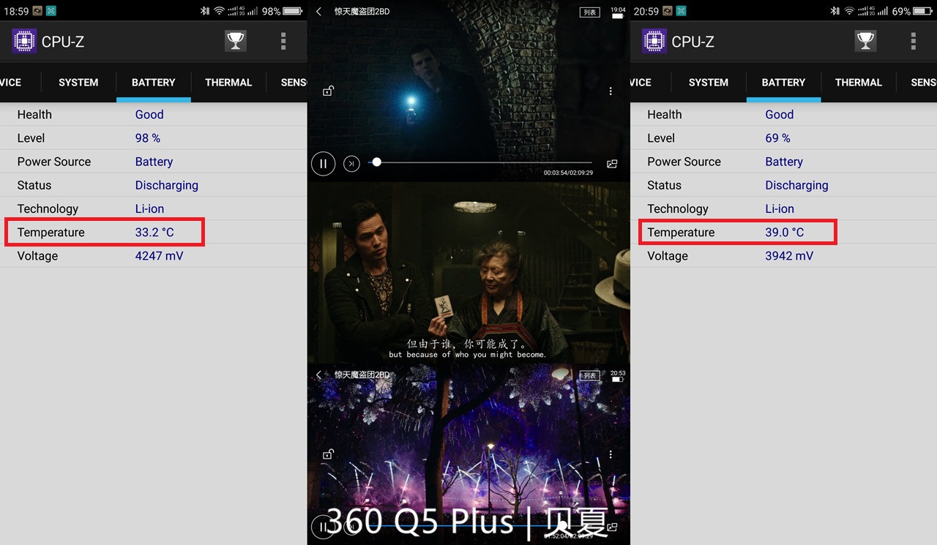
Task: Tap the 列表 list button in bottom video player
Action: [x=589, y=375]
